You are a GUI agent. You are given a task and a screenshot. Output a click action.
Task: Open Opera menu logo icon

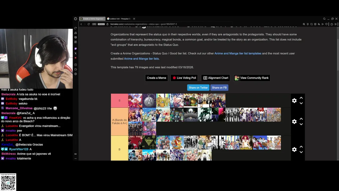tap(75, 19)
